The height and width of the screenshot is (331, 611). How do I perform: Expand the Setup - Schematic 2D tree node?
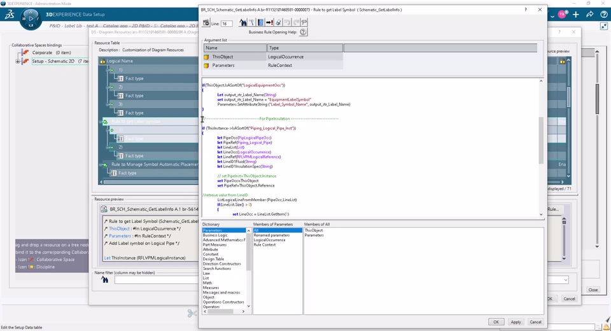click(x=18, y=61)
